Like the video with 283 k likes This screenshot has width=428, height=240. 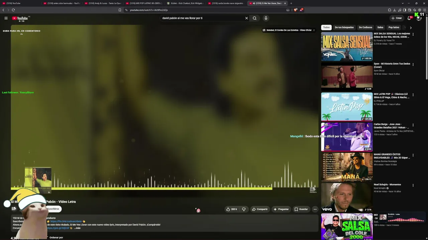click(x=232, y=209)
